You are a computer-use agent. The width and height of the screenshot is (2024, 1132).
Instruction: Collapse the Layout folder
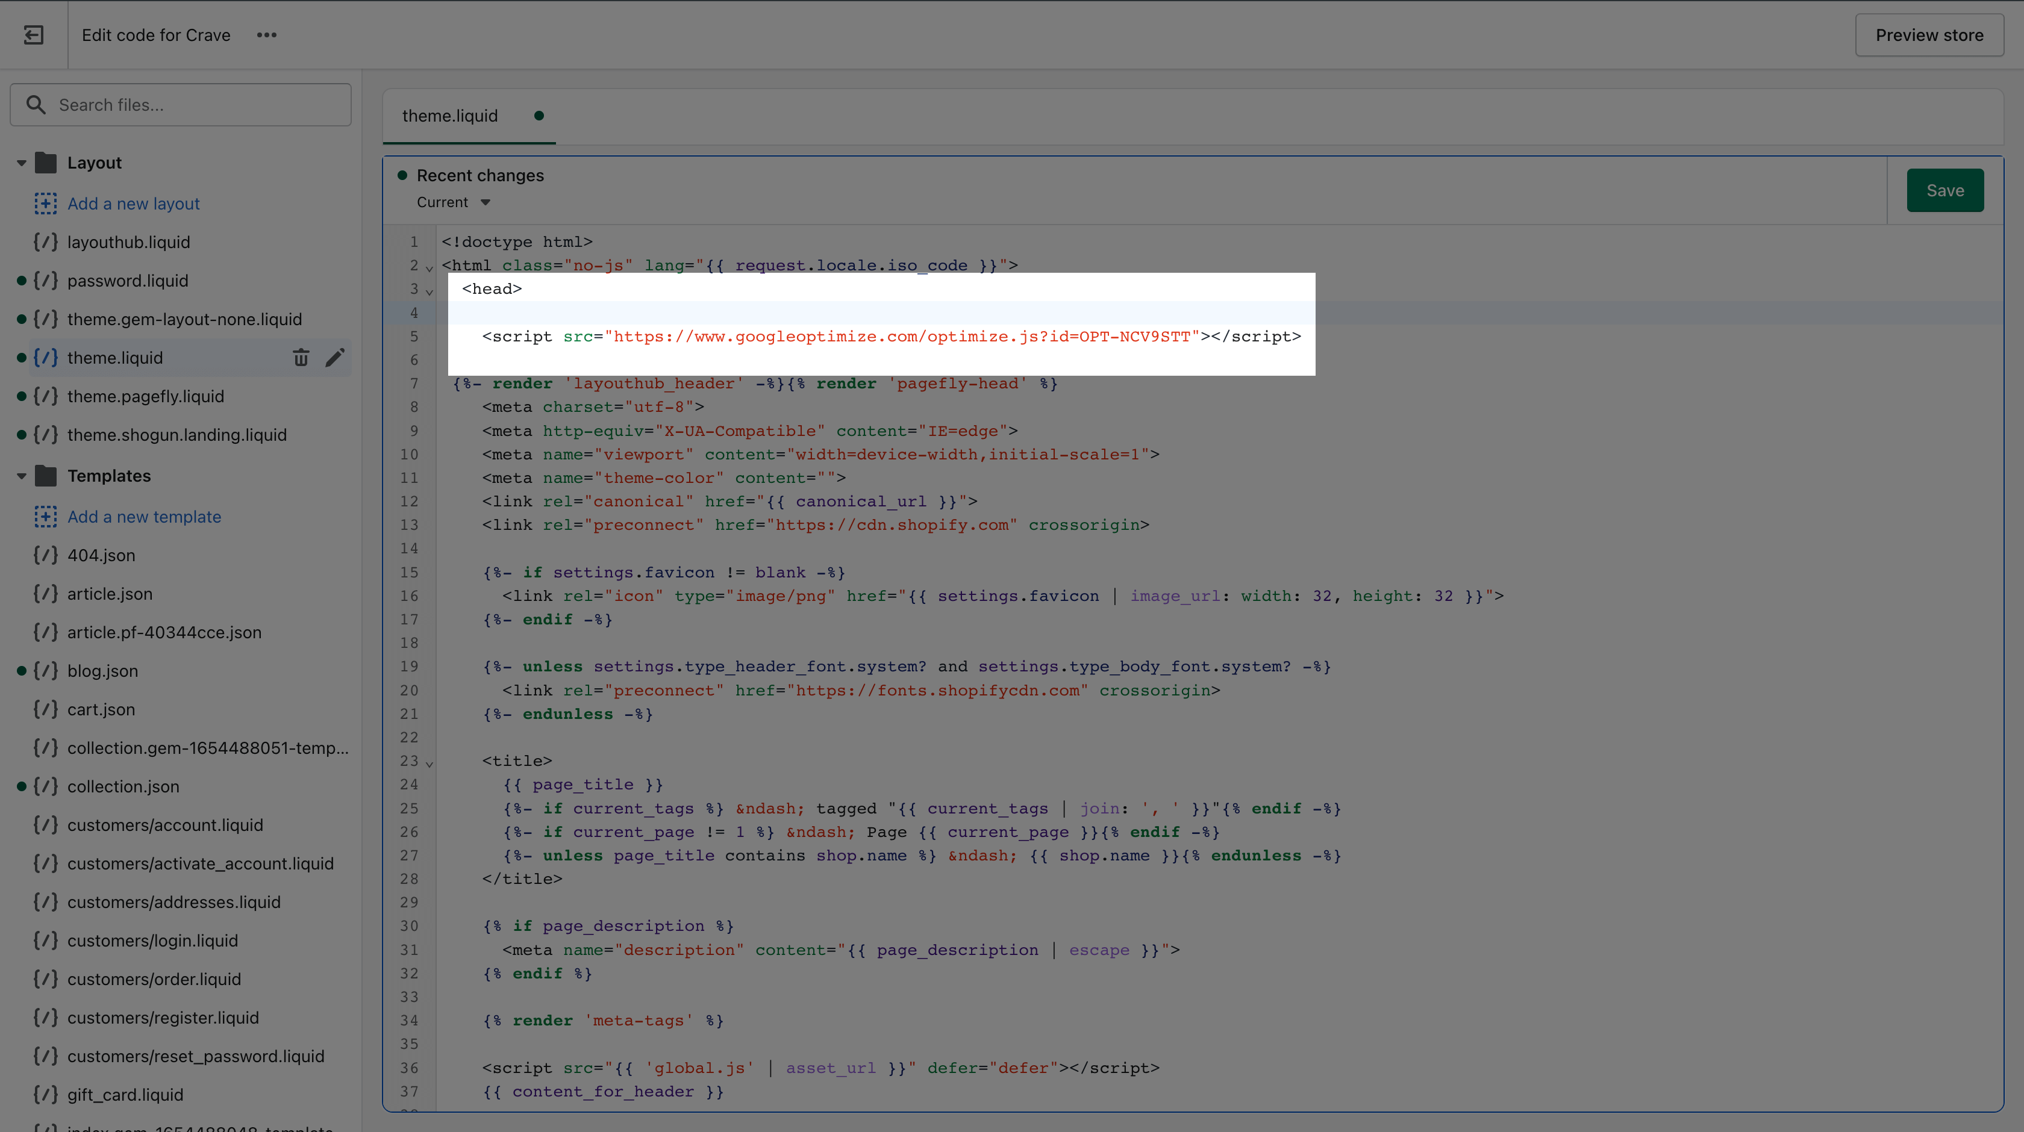click(21, 163)
